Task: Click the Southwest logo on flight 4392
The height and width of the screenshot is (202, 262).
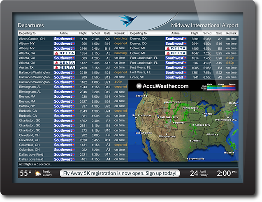Action: (64, 121)
